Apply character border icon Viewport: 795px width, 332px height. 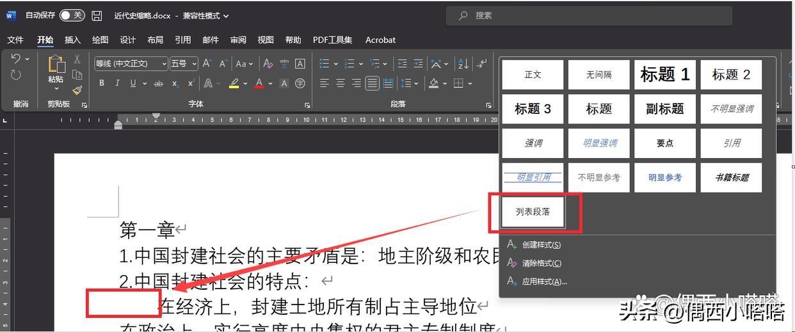[x=300, y=63]
